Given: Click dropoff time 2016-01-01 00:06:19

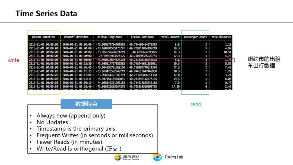Looking at the screenshot, I should point(77,82).
